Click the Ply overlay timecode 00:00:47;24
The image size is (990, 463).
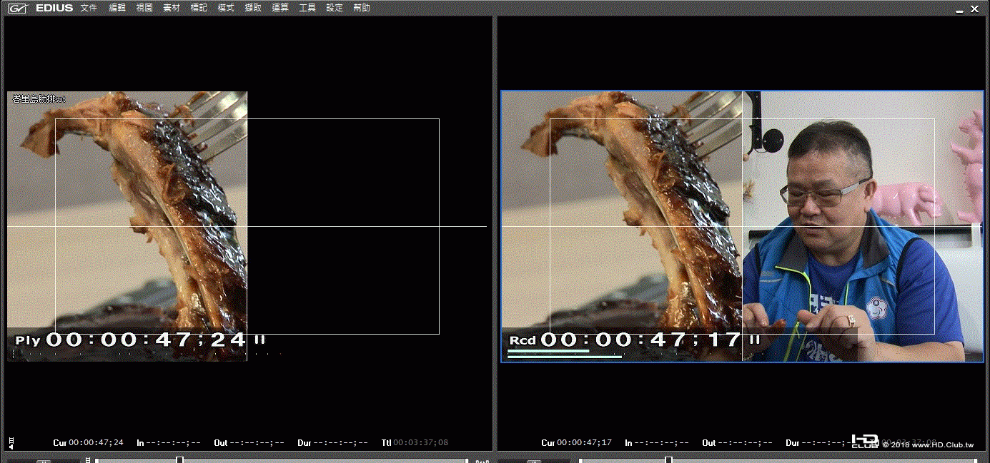click(x=147, y=340)
